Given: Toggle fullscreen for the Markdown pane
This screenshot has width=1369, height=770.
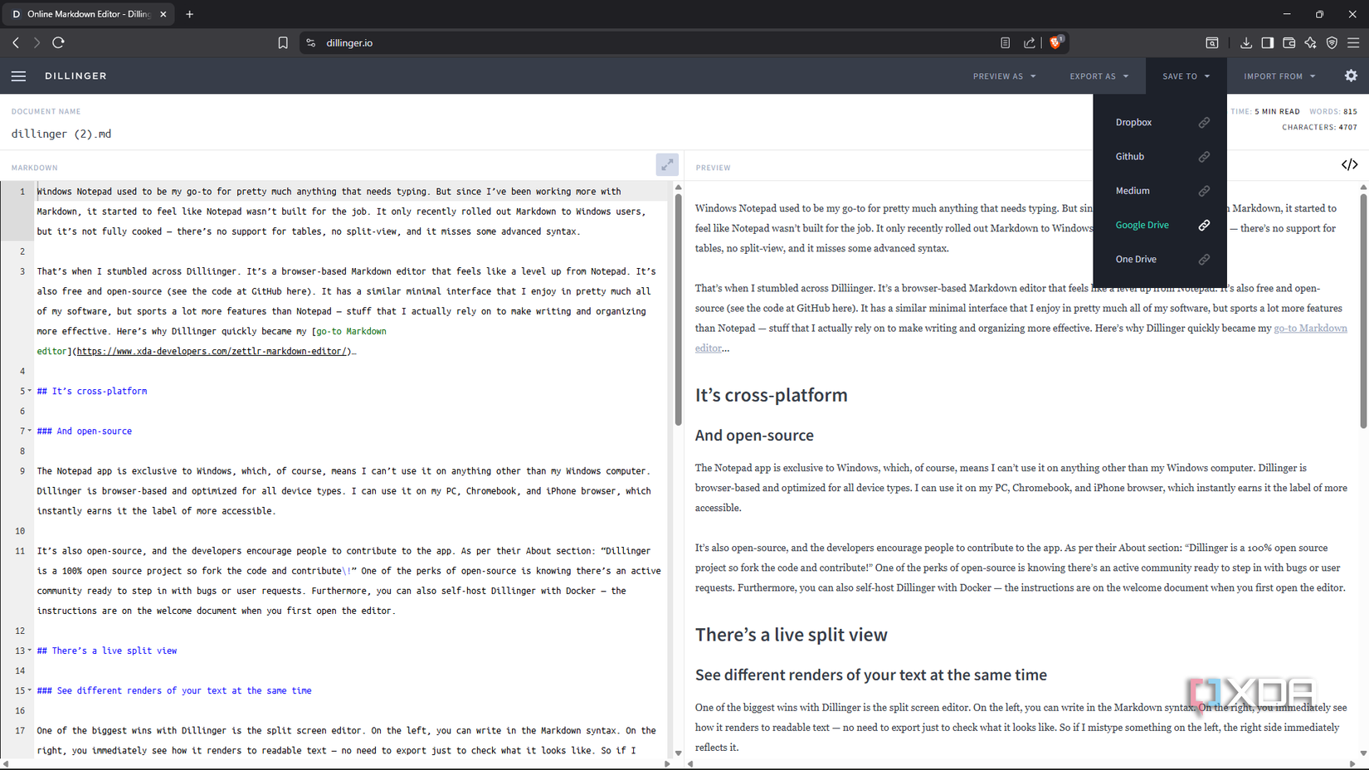Looking at the screenshot, I should 667,164.
